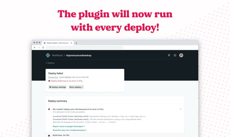Open a new browser tab

[76, 43]
